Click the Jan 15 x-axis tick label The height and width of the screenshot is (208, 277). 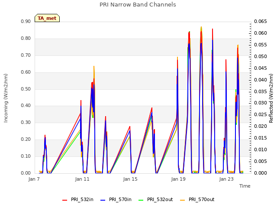130,179
